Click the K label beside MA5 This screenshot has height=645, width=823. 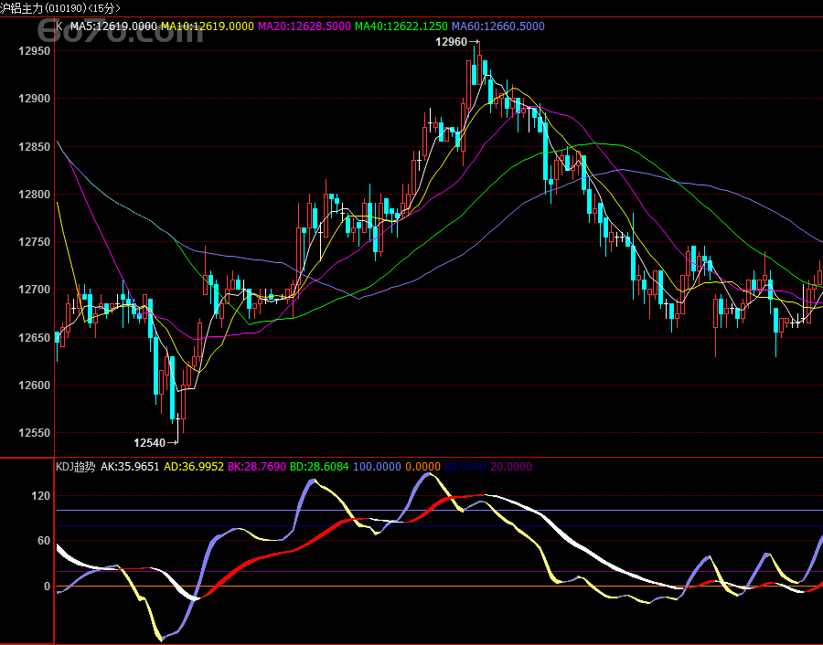[x=59, y=26]
